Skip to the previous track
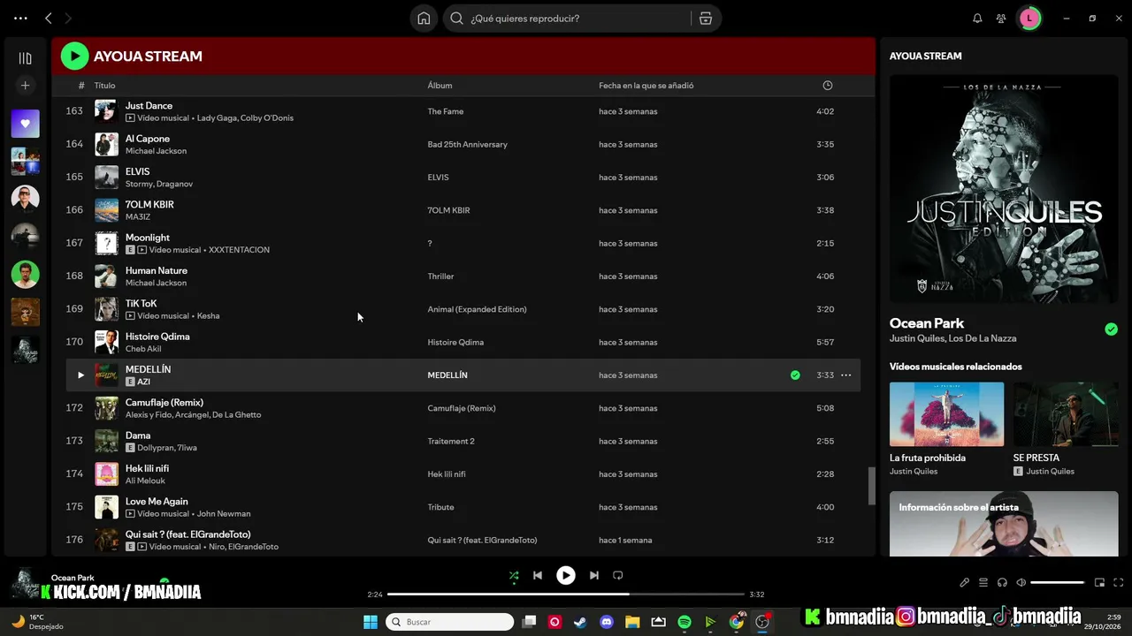Viewport: 1132px width, 636px height. click(x=538, y=576)
